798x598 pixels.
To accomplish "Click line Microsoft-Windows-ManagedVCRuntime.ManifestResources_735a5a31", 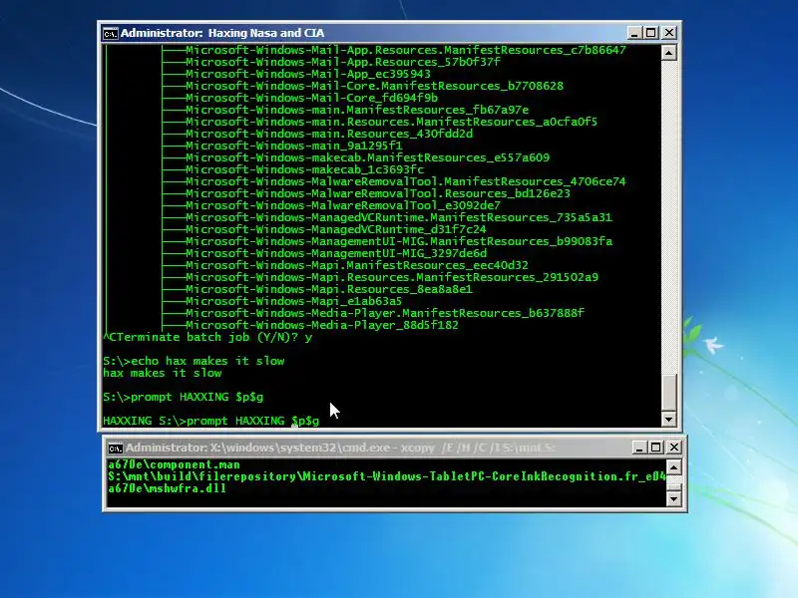I will [399, 217].
